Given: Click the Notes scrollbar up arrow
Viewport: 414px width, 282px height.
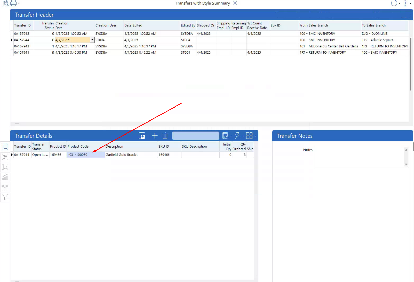Looking at the screenshot, I should [x=406, y=150].
